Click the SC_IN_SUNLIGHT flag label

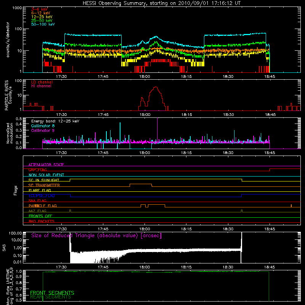[44, 180]
